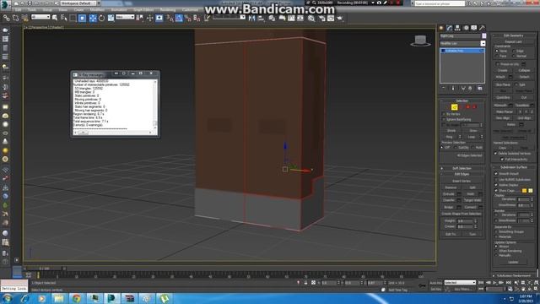Activate the Select Object tool
Viewport: 540px width, 304px height.
pos(55,18)
